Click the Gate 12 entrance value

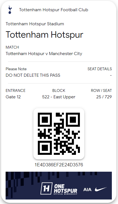click(x=13, y=97)
